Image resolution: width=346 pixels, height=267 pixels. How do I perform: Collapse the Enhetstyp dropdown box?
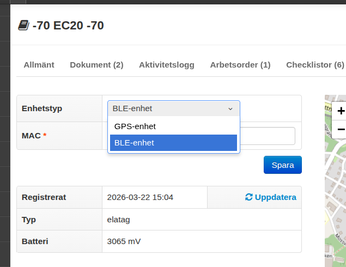point(173,108)
